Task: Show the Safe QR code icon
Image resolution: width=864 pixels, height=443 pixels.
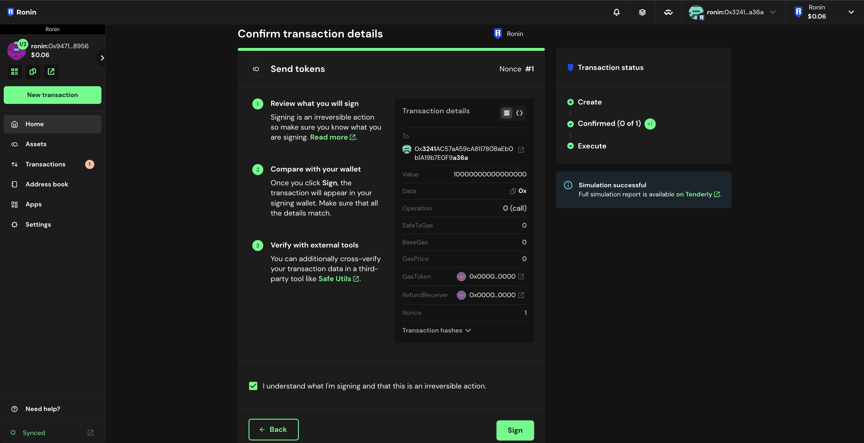Action: (14, 72)
